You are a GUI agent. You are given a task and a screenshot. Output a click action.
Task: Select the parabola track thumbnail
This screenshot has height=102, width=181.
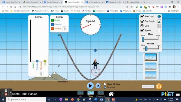tap(151, 57)
